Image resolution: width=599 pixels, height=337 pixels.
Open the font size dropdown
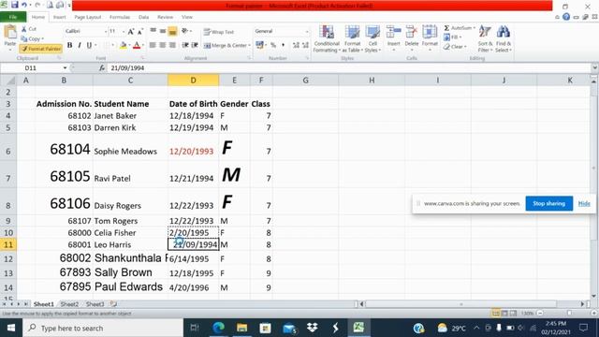coord(124,31)
